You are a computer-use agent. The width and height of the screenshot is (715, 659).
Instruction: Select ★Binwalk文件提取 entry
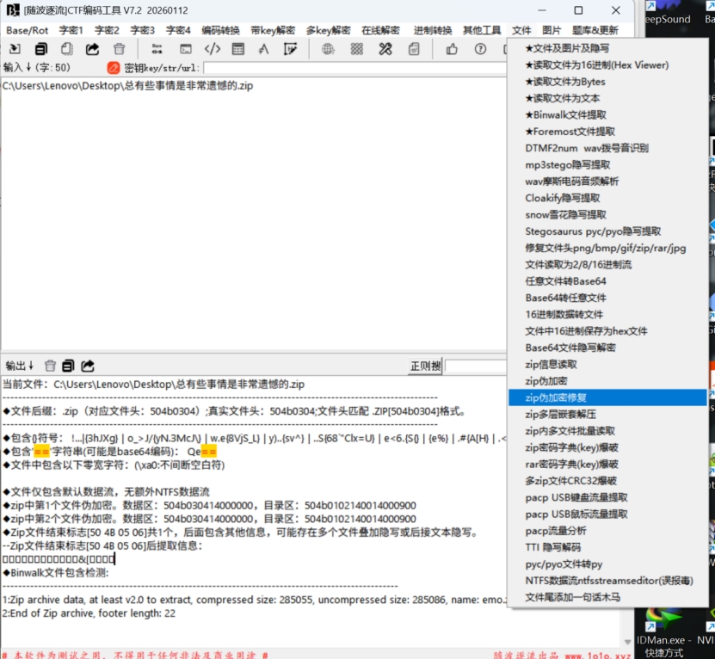[x=607, y=115]
